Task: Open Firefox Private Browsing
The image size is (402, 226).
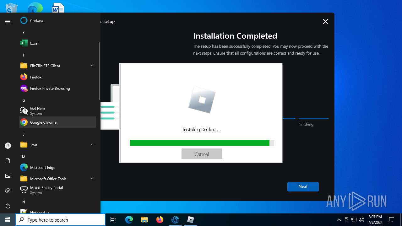Action: [x=57, y=88]
